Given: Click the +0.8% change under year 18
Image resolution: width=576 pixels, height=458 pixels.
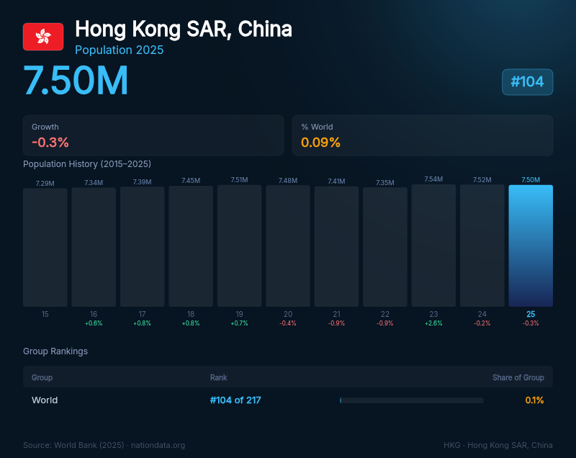Looking at the screenshot, I should tap(191, 323).
